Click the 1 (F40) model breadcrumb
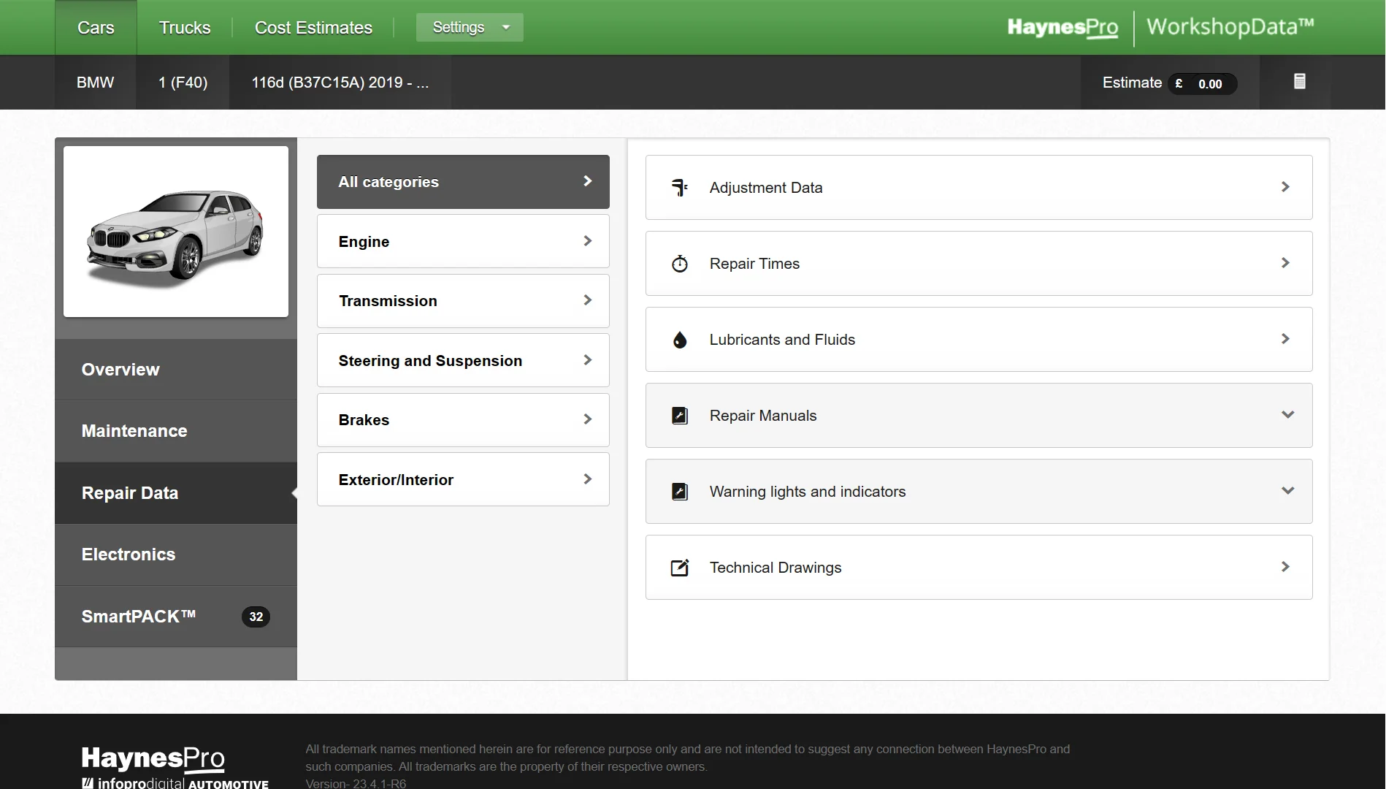This screenshot has width=1386, height=789. (183, 83)
